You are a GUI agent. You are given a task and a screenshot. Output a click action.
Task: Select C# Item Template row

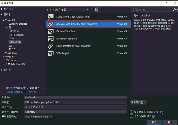pos(89,31)
